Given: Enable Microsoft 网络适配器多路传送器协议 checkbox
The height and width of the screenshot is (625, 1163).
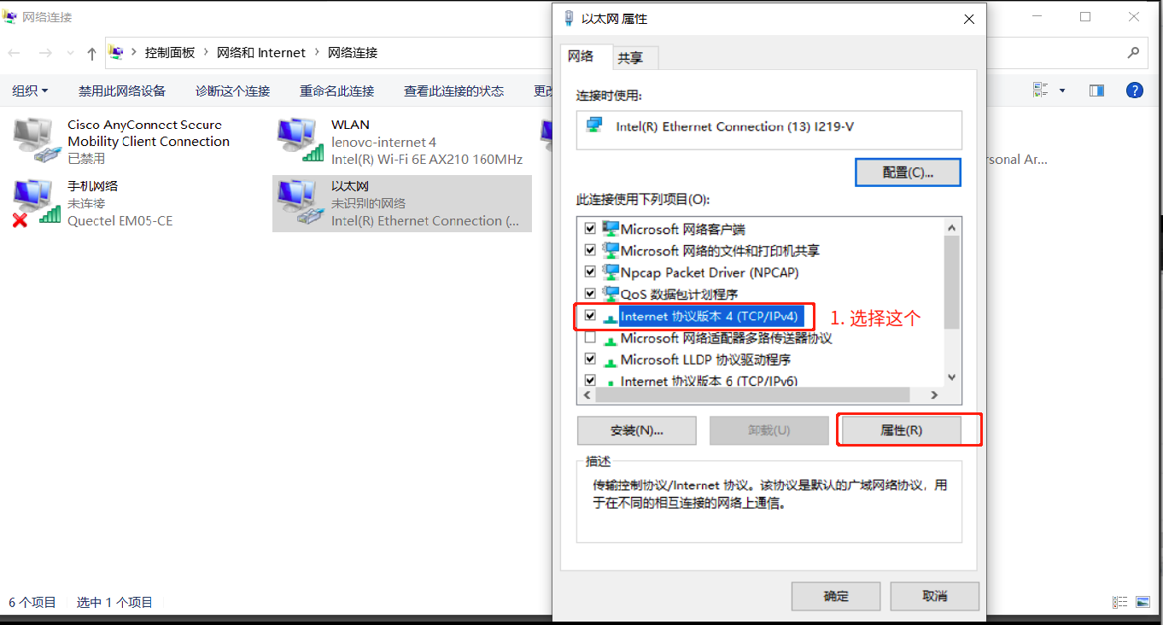Looking at the screenshot, I should click(x=590, y=338).
